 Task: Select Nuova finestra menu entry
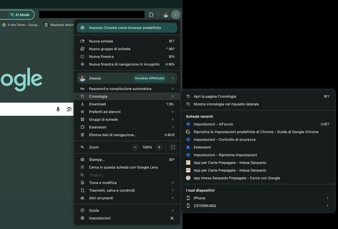(x=127, y=57)
